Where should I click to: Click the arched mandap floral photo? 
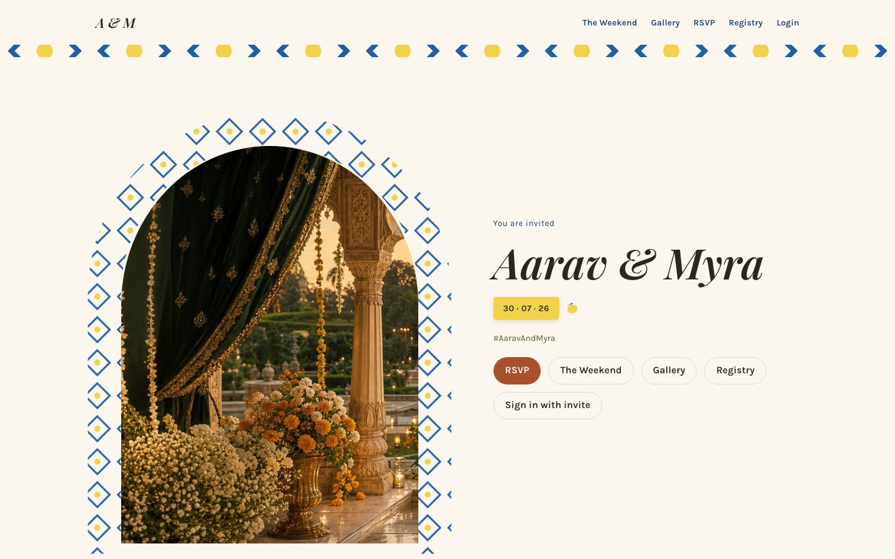coord(270,345)
